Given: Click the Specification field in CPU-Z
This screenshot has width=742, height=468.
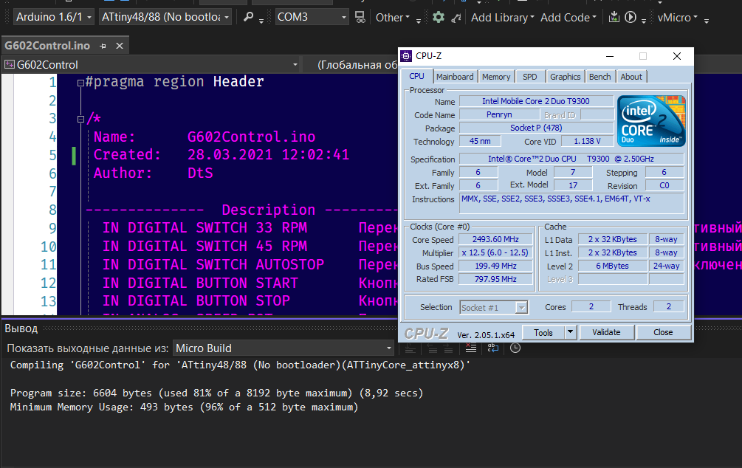Looking at the screenshot, I should click(x=571, y=159).
